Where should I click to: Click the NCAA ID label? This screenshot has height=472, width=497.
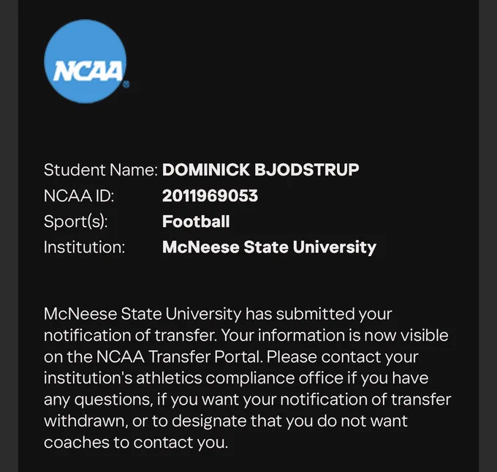(x=79, y=195)
